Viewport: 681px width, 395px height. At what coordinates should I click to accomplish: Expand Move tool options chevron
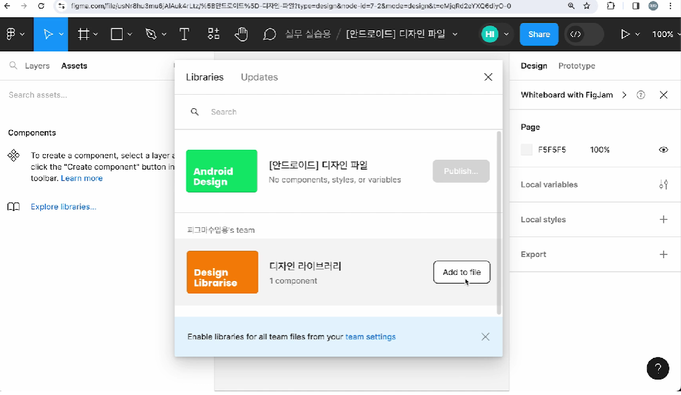61,34
